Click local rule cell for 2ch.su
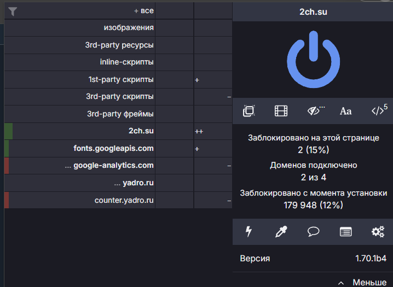This screenshot has height=287, width=393. [x=213, y=131]
